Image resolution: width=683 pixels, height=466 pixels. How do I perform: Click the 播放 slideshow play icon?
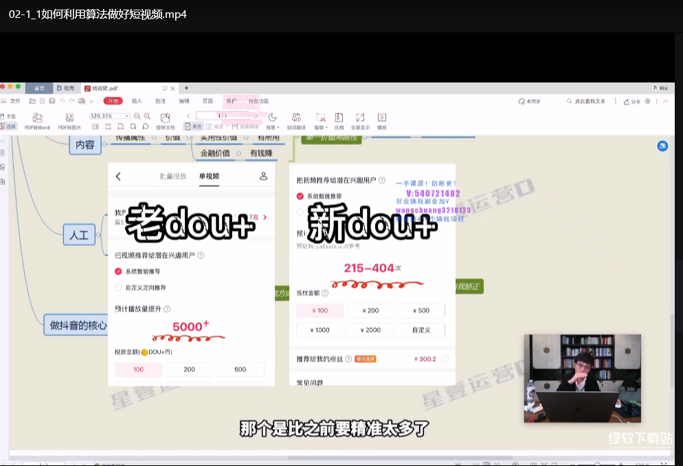coord(382,118)
